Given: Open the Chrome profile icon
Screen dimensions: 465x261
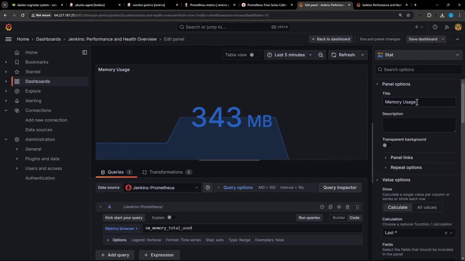Looking at the screenshot, I should [x=451, y=15].
